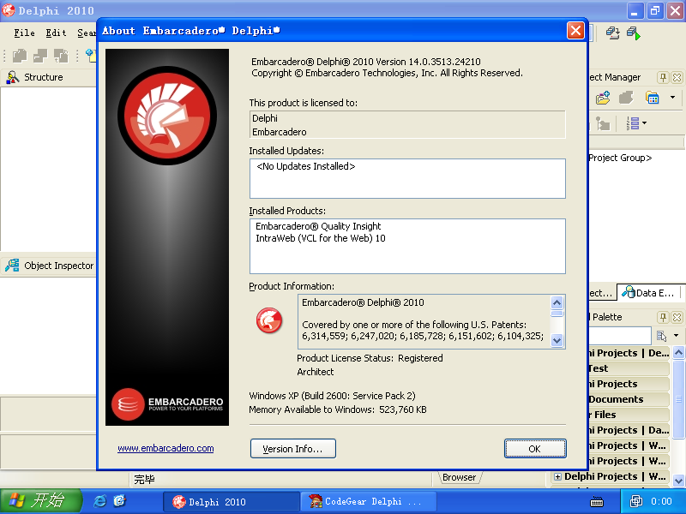Image resolution: width=686 pixels, height=514 pixels.
Task: Click the Tool Palette search field
Action: (x=619, y=336)
